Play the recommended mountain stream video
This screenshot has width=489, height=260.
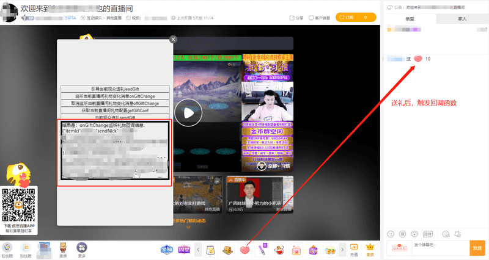pos(188,112)
